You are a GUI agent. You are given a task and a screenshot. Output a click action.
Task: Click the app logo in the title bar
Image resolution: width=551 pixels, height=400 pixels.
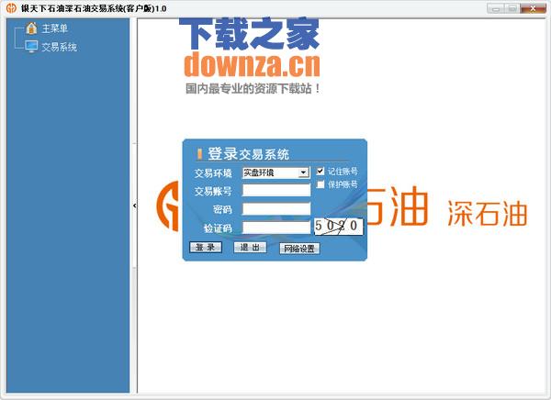[11, 7]
